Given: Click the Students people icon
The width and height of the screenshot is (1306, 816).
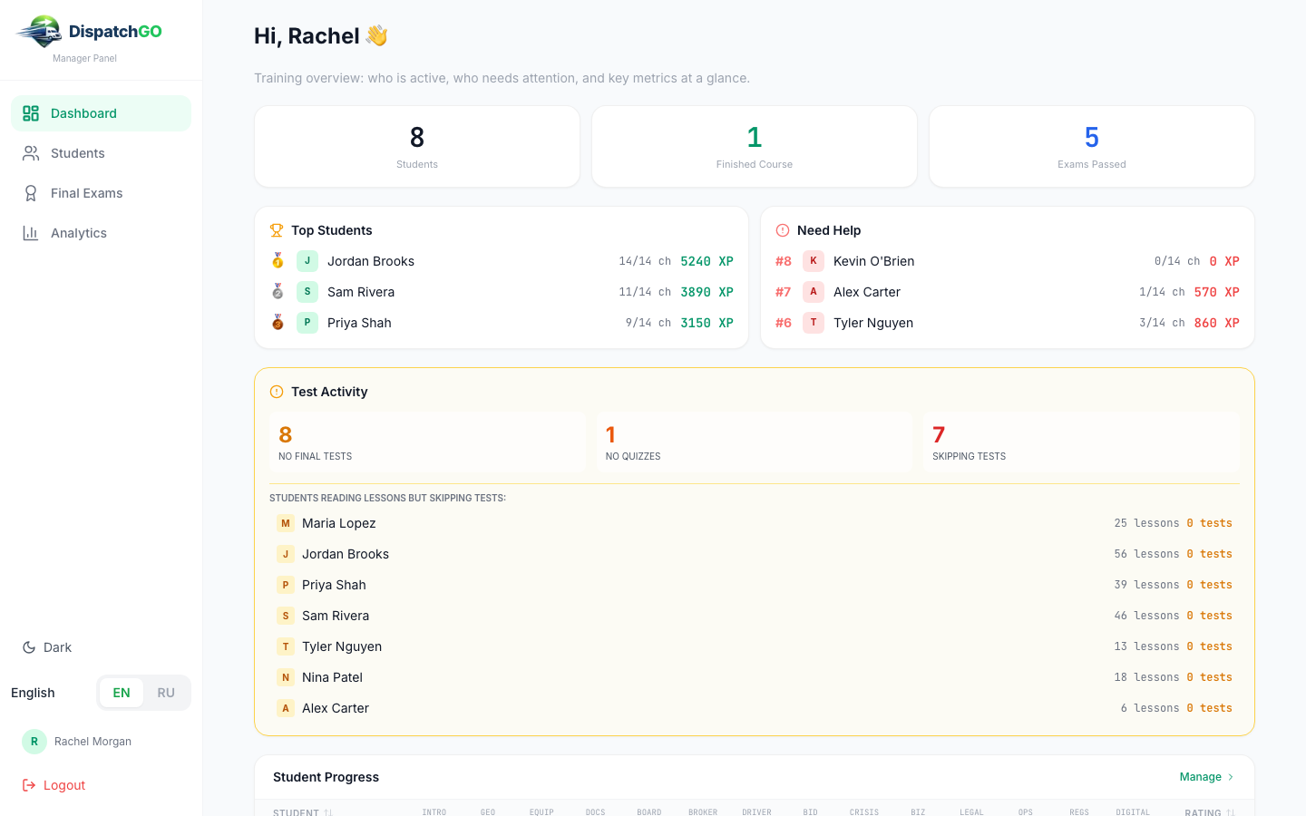Looking at the screenshot, I should click(31, 153).
